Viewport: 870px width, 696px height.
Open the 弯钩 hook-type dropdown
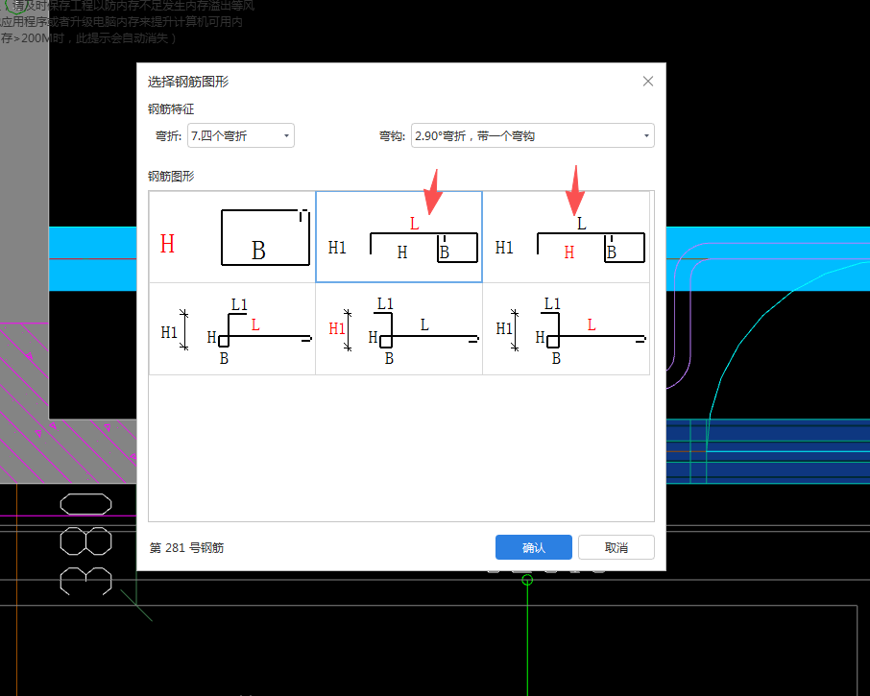coord(533,136)
